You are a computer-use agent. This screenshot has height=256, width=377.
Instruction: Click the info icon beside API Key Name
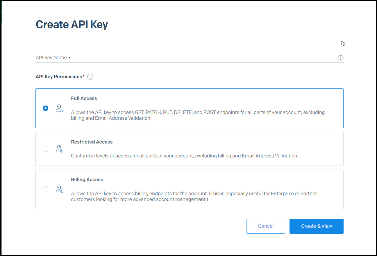click(x=340, y=58)
